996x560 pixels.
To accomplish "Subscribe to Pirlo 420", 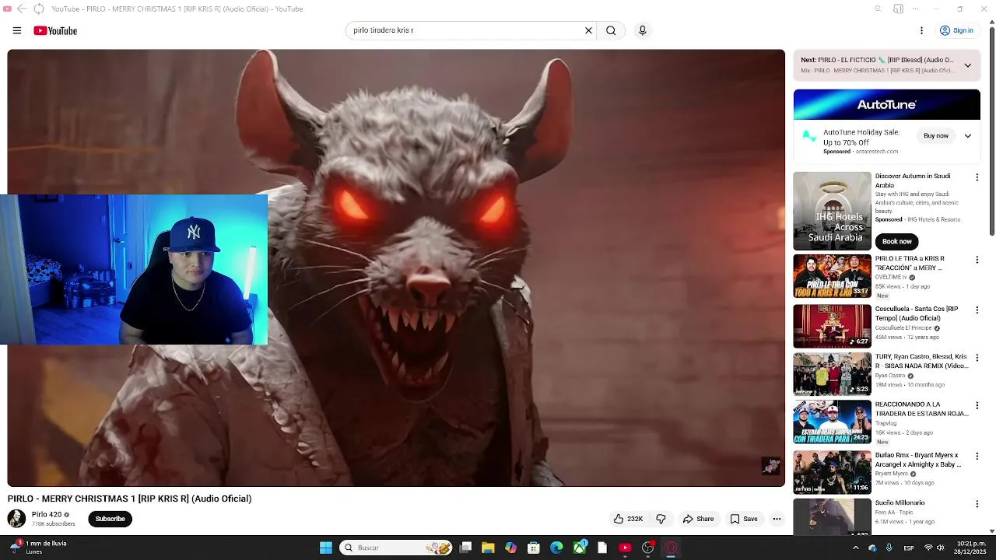I will point(110,519).
